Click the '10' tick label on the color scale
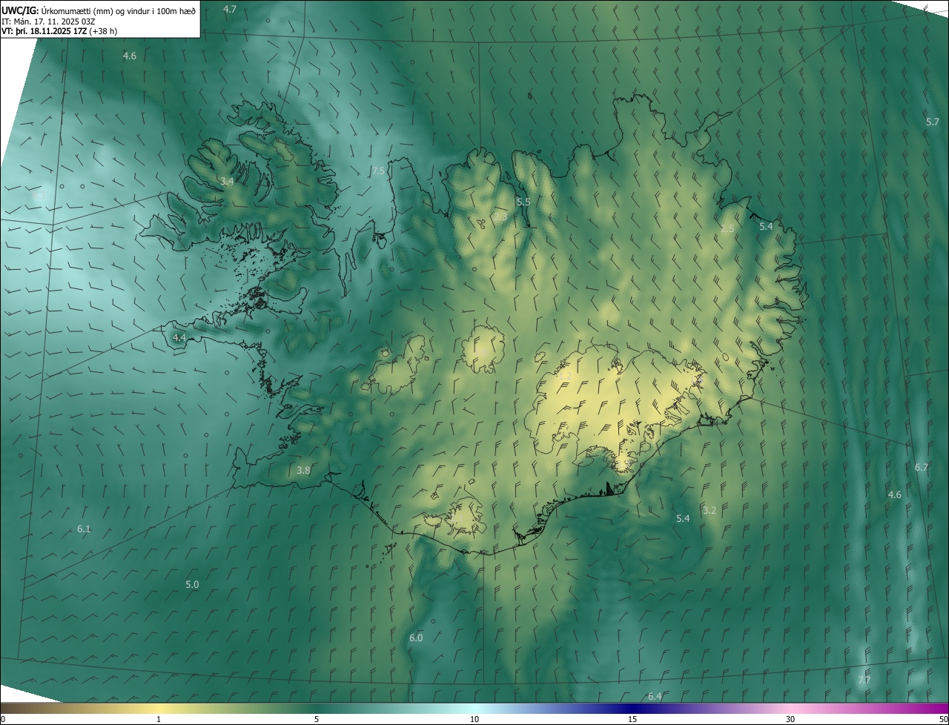Image resolution: width=949 pixels, height=725 pixels. click(x=474, y=719)
